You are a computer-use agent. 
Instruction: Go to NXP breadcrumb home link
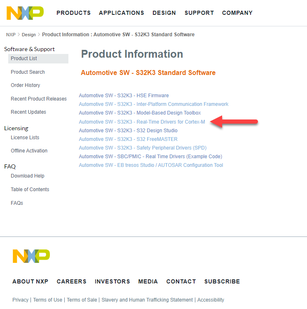click(11, 35)
